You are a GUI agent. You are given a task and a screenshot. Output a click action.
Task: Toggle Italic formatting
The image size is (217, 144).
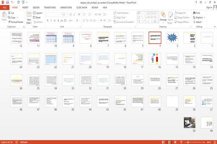51,21
